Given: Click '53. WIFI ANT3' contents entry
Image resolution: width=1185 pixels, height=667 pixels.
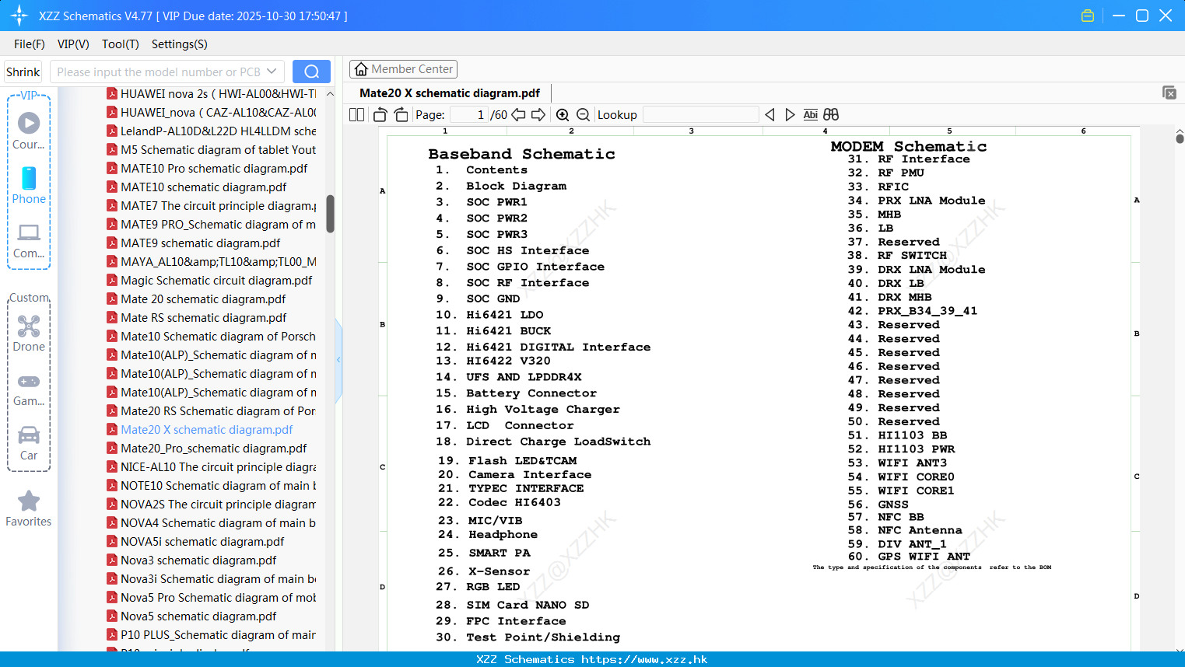Looking at the screenshot, I should [x=898, y=463].
